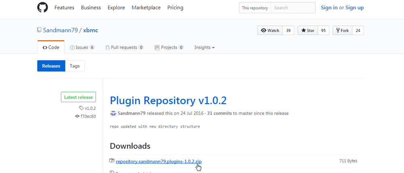Select the Releases view button
Viewport: 404px width, 173px height.
tap(51, 66)
